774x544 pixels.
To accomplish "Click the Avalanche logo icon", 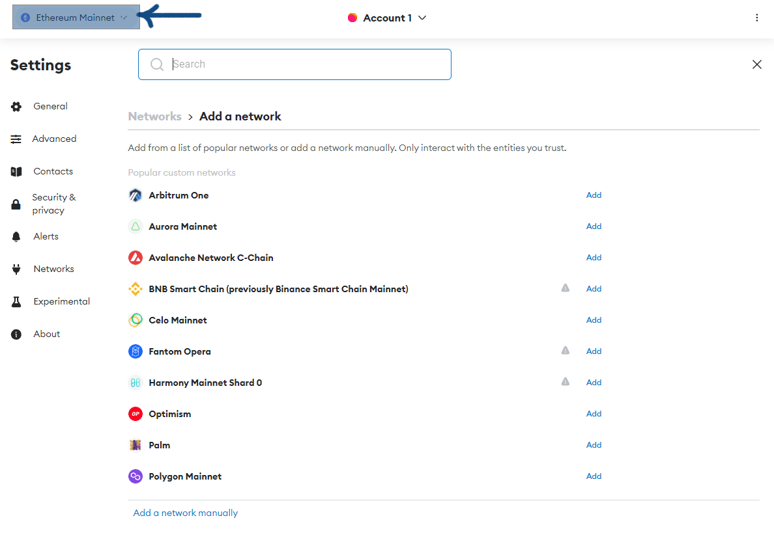I will pyautogui.click(x=136, y=258).
